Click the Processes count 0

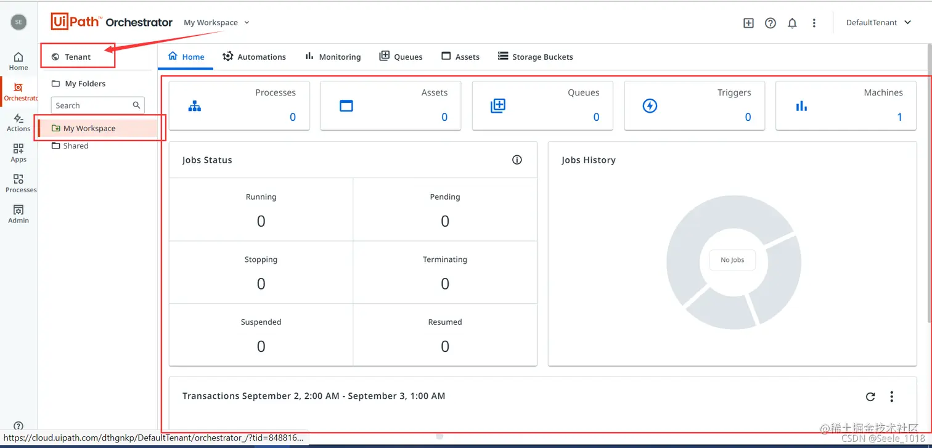[293, 117]
